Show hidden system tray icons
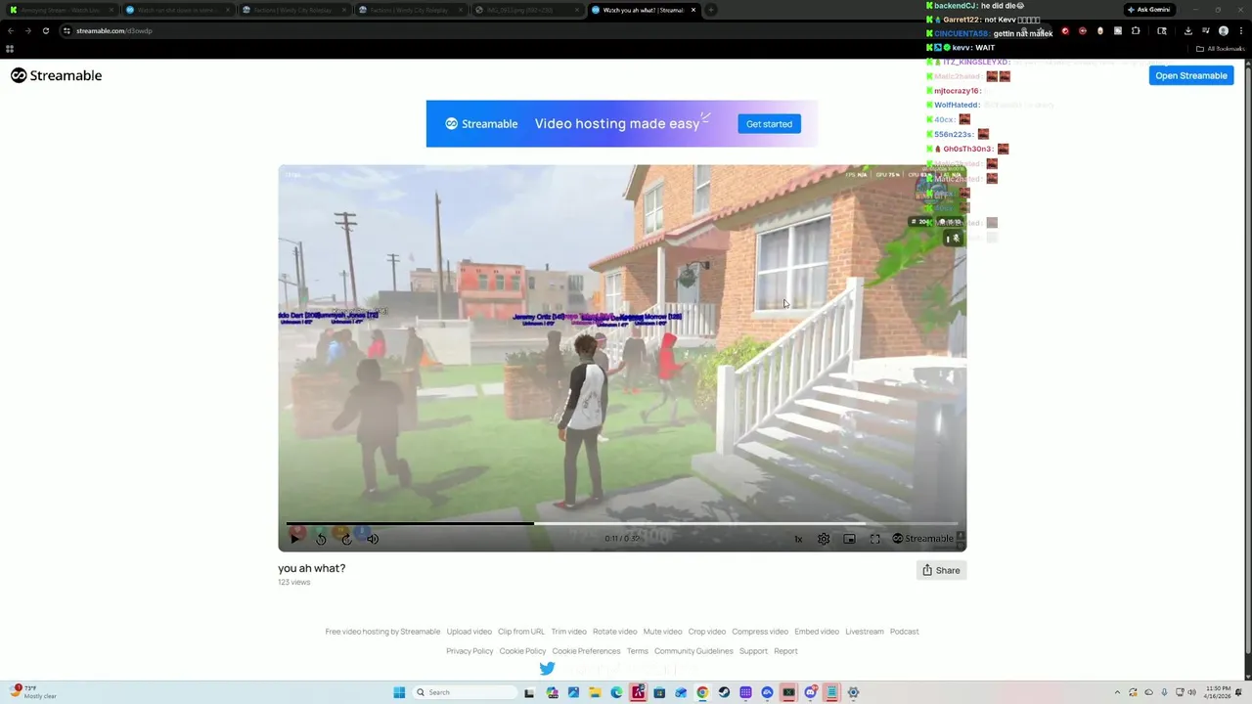 1117,692
